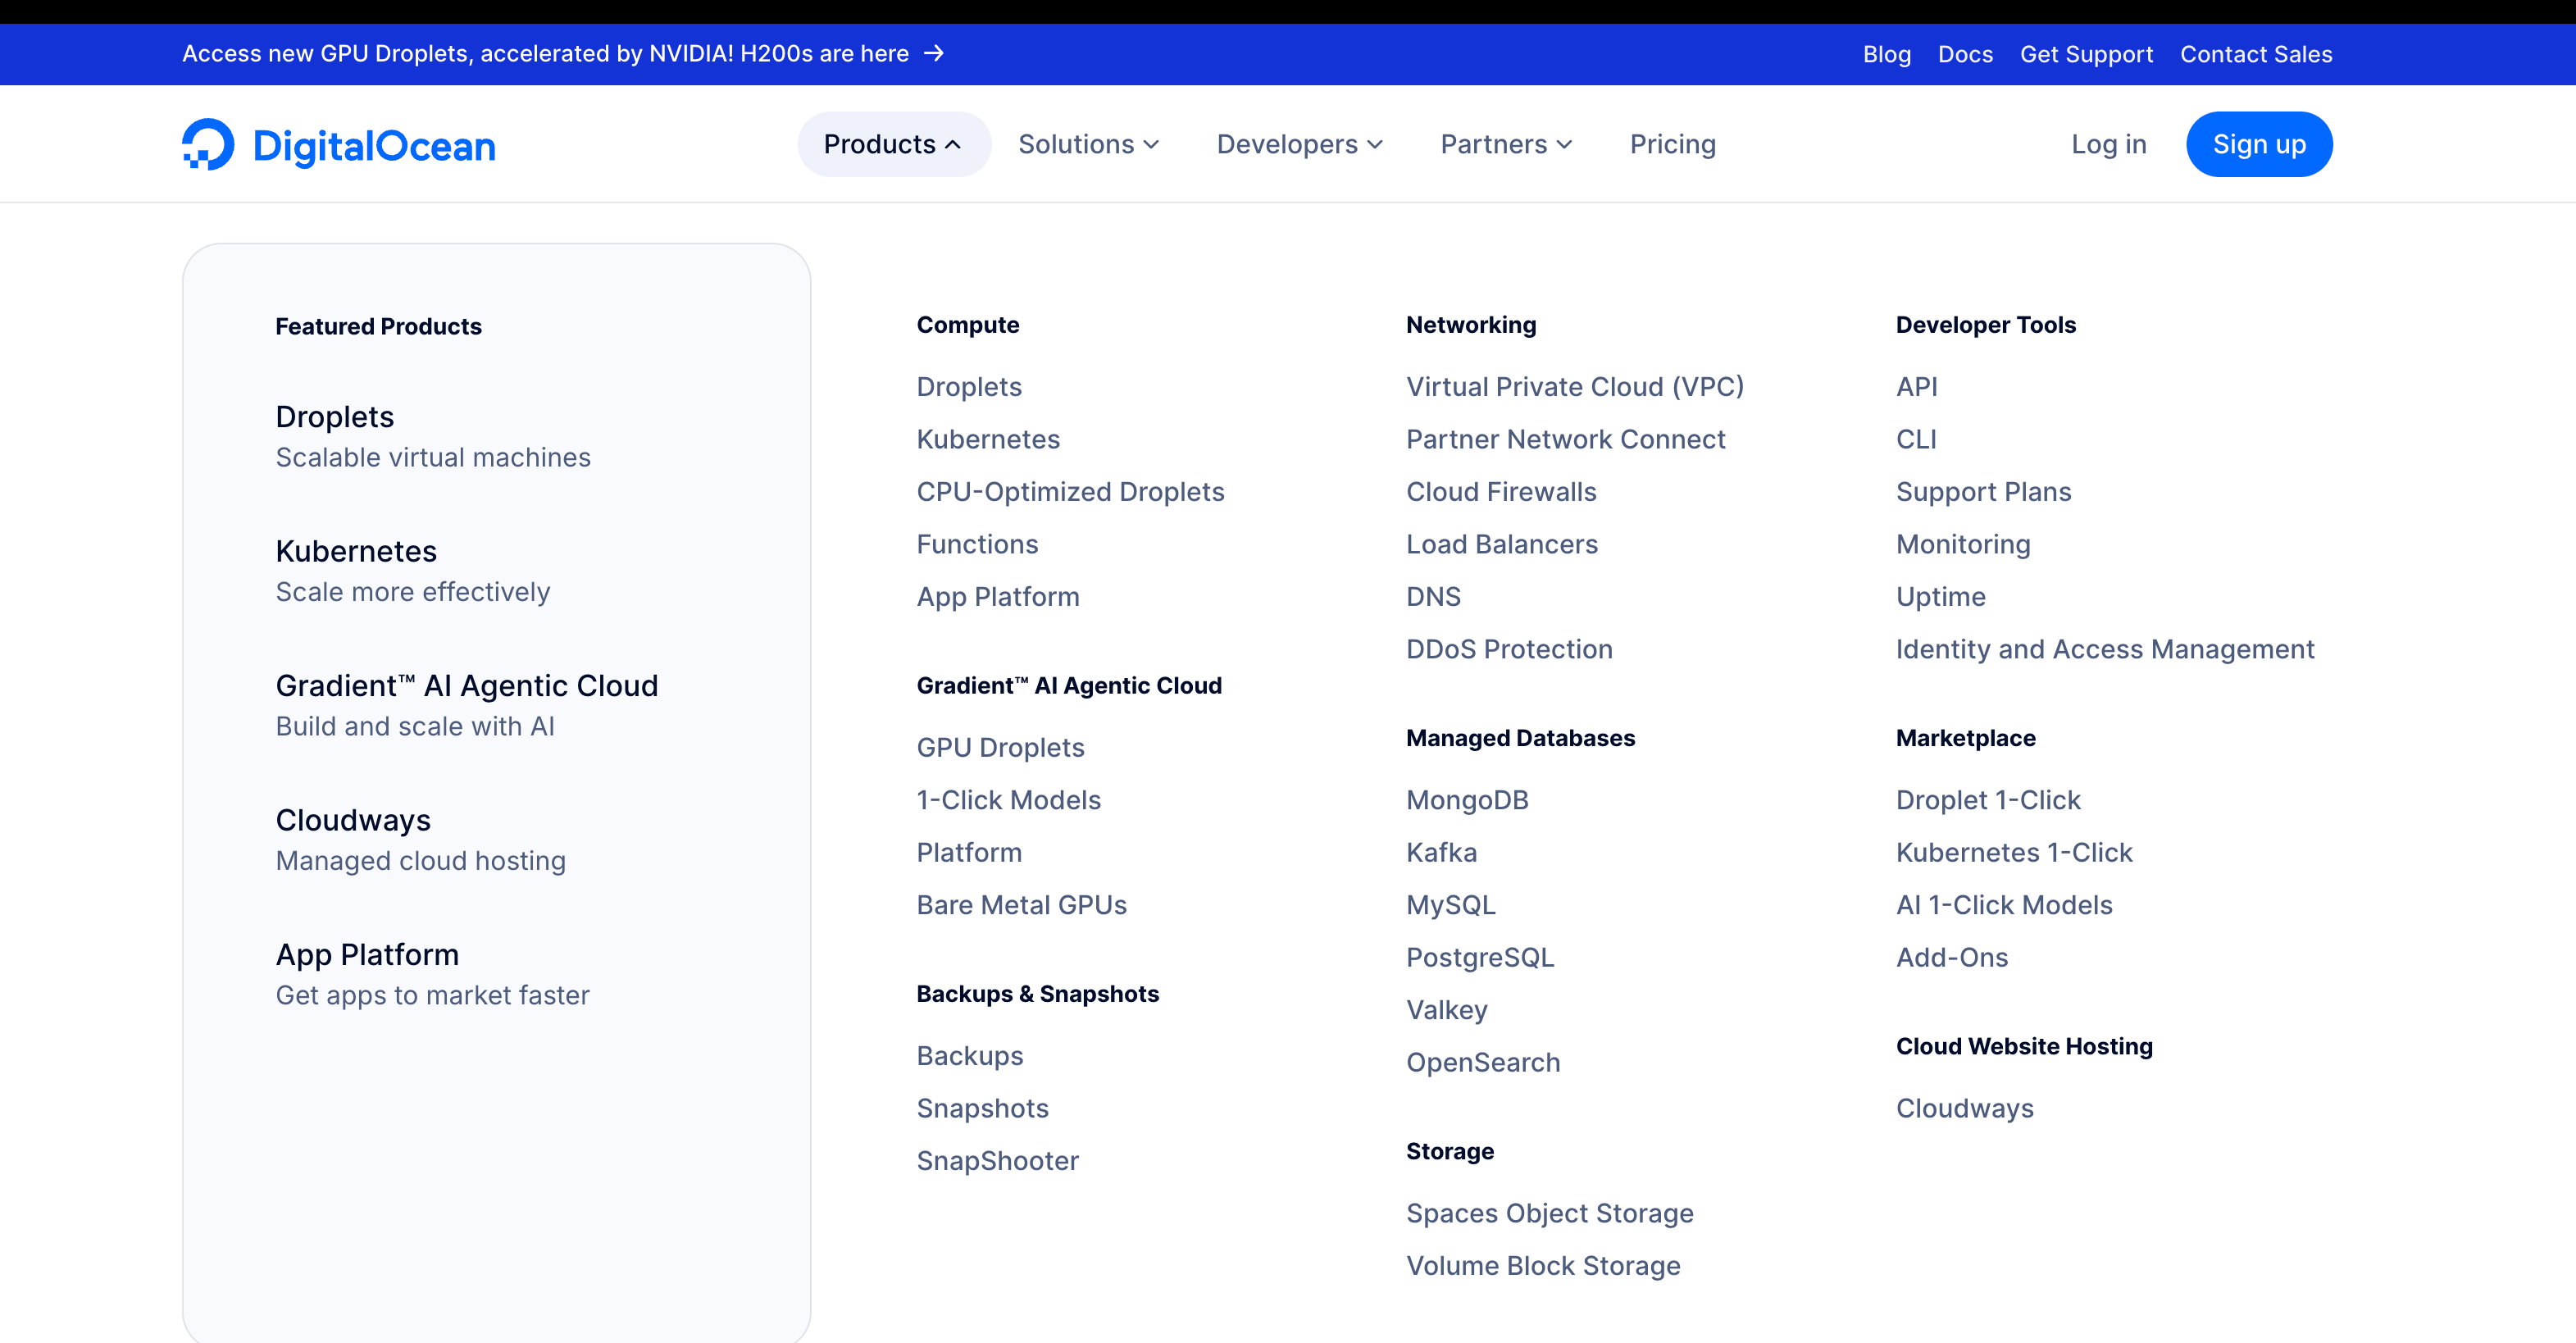Open Monitoring link
Image resolution: width=2576 pixels, height=1343 pixels.
[1963, 544]
